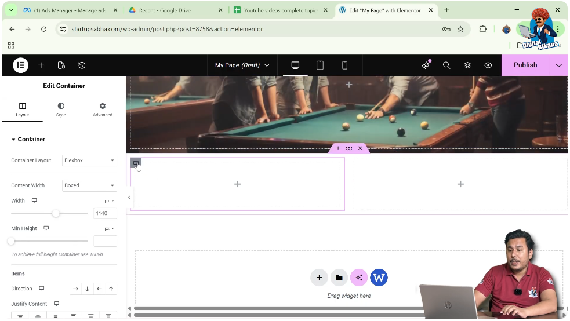
Task: Open the Structure layers icon
Action: point(467,65)
